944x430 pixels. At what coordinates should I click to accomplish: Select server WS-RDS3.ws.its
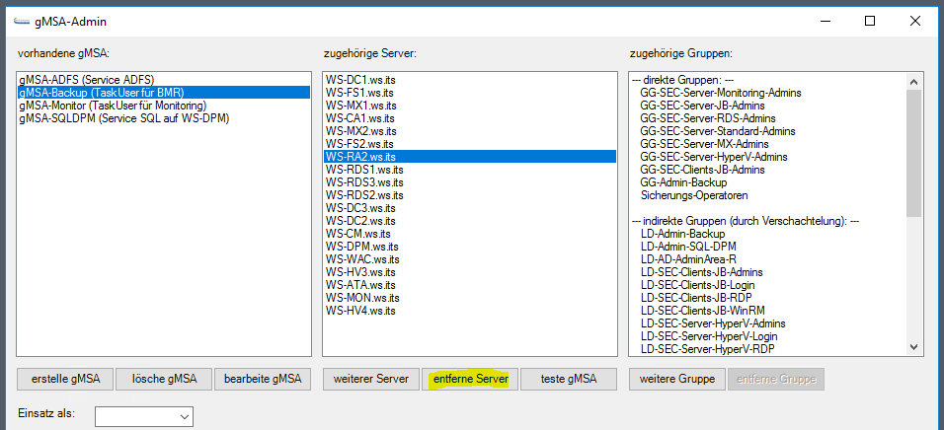[x=470, y=182]
